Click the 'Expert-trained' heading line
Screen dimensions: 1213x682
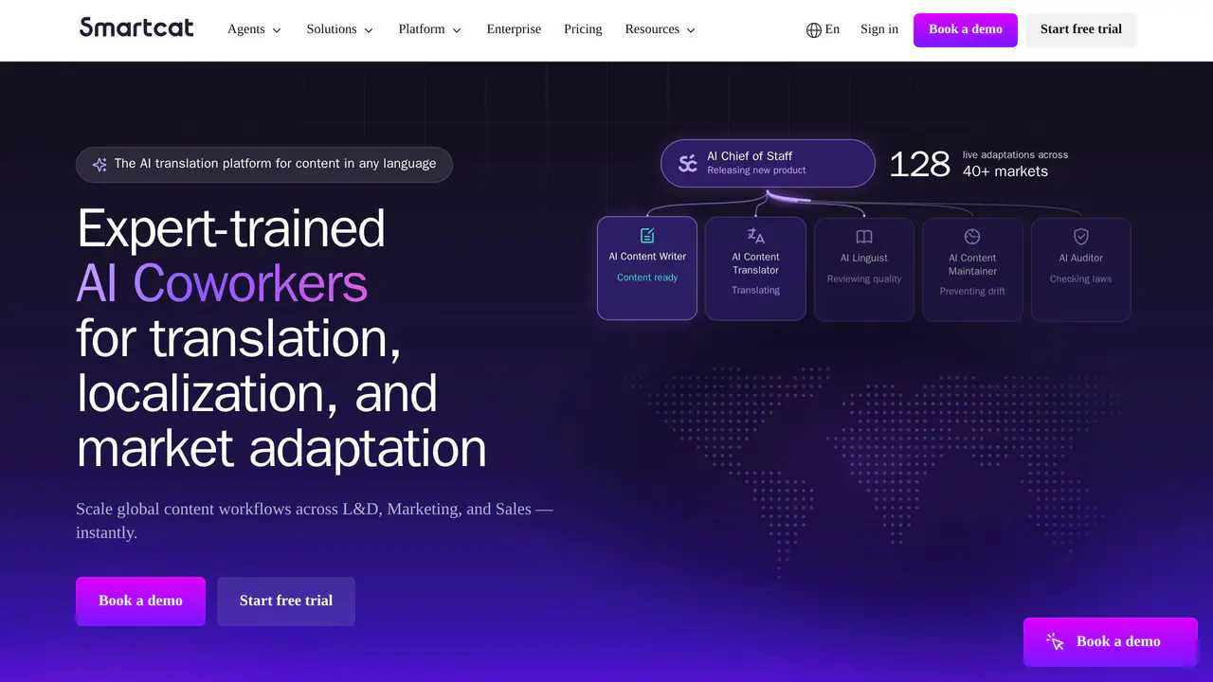click(x=231, y=228)
